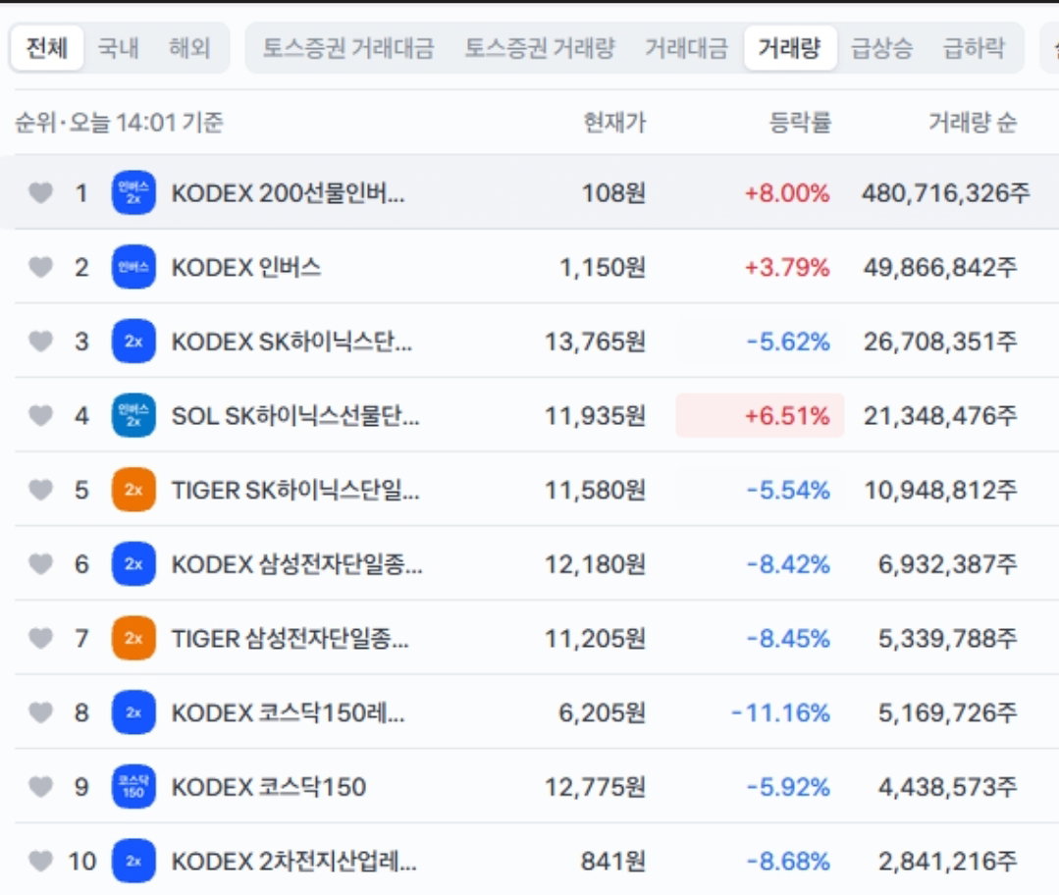This screenshot has width=1059, height=895.
Task: Open the 급하락 ranking tab
Action: click(974, 48)
